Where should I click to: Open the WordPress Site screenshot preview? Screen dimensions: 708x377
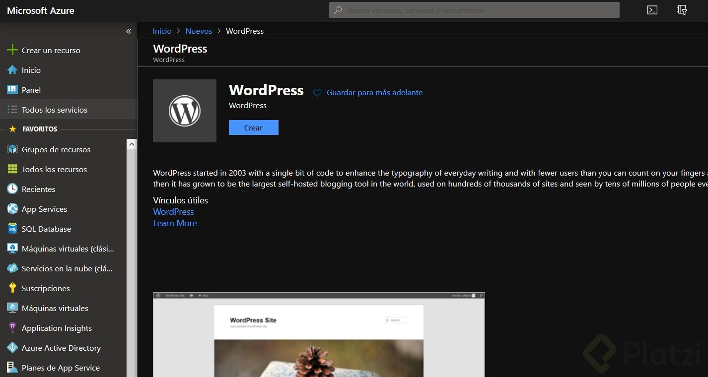[x=319, y=335]
